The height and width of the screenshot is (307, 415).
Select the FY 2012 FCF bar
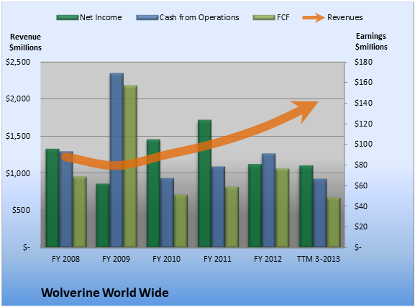283,208
